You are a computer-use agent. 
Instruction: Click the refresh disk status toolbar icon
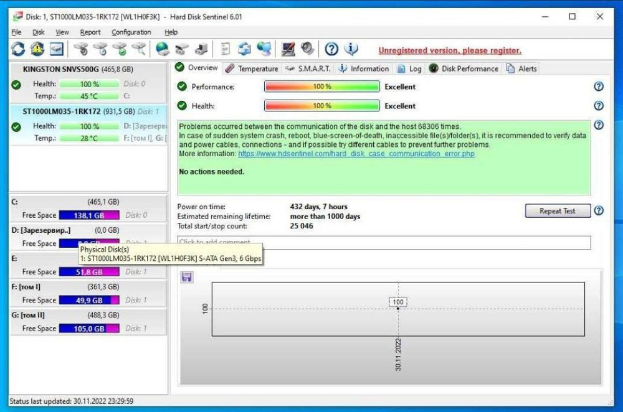pos(18,49)
